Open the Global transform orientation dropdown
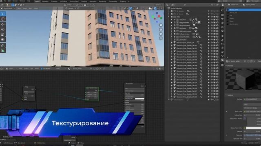Image resolution: width=261 pixels, height=146 pixels. (69, 5)
